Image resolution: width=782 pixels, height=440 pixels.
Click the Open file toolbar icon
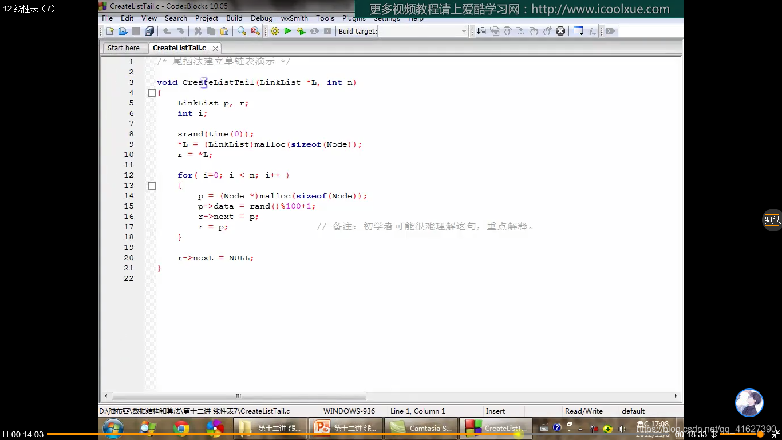123,31
